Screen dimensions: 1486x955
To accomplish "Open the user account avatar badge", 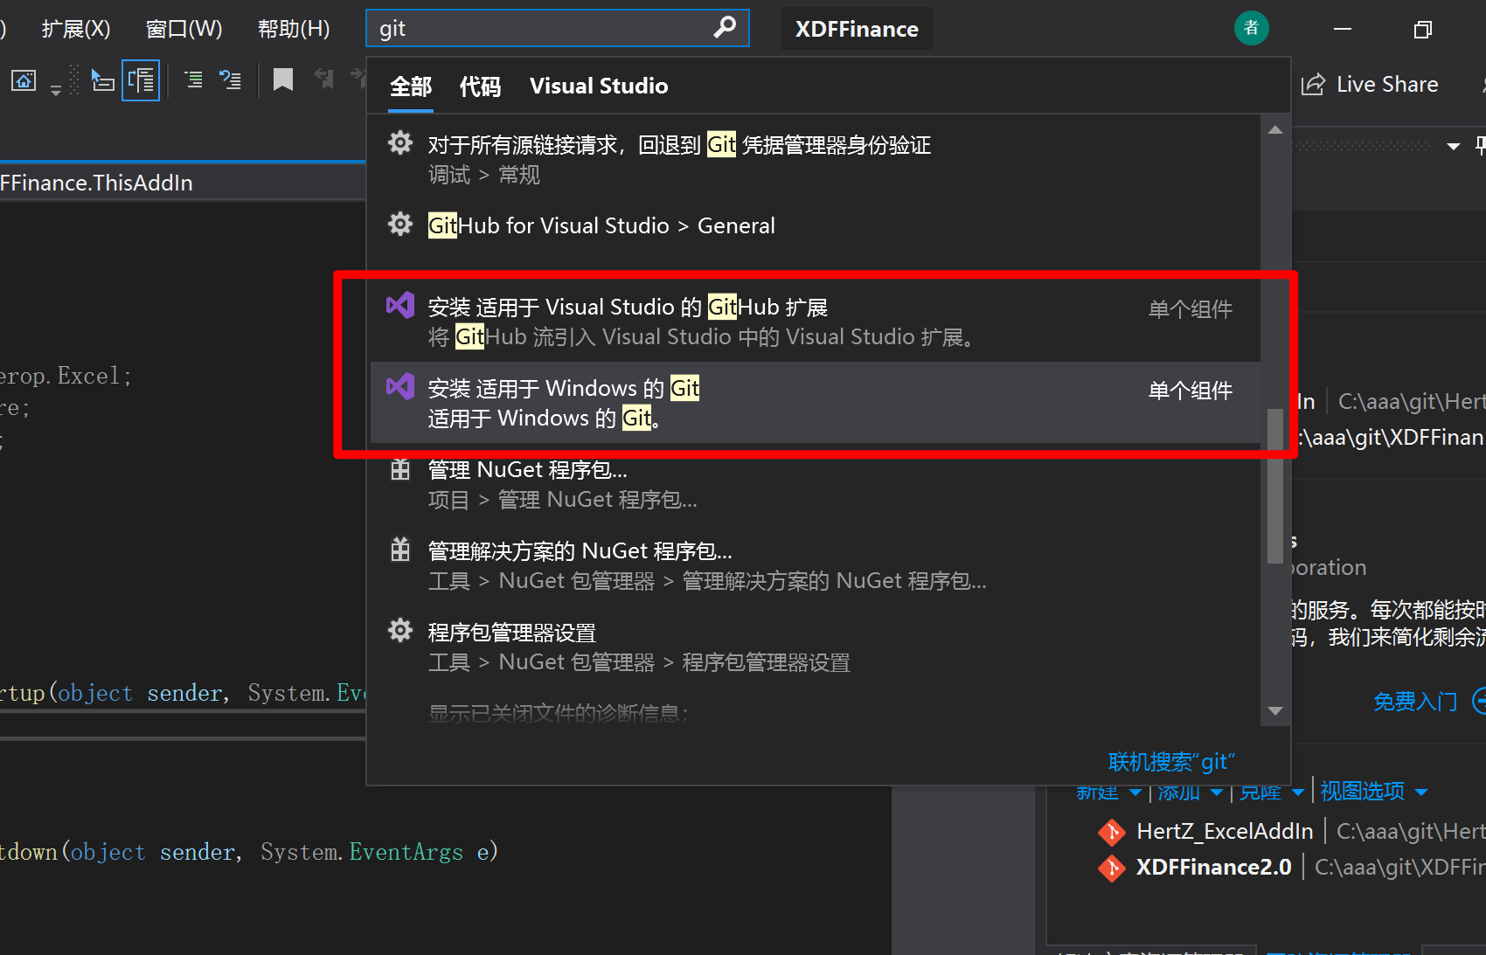I will pos(1252,28).
